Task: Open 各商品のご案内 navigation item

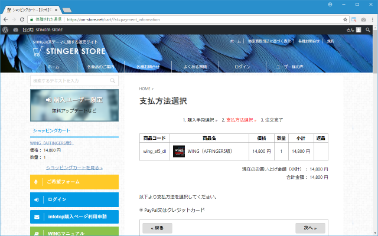Action: (101, 67)
